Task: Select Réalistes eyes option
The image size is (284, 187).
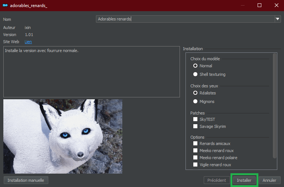Action: 196,93
